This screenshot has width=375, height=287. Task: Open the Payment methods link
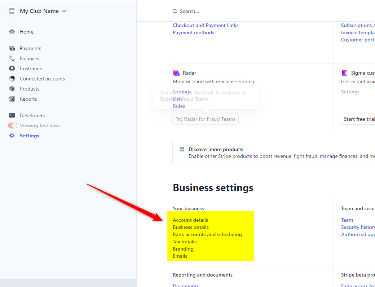[x=194, y=32]
